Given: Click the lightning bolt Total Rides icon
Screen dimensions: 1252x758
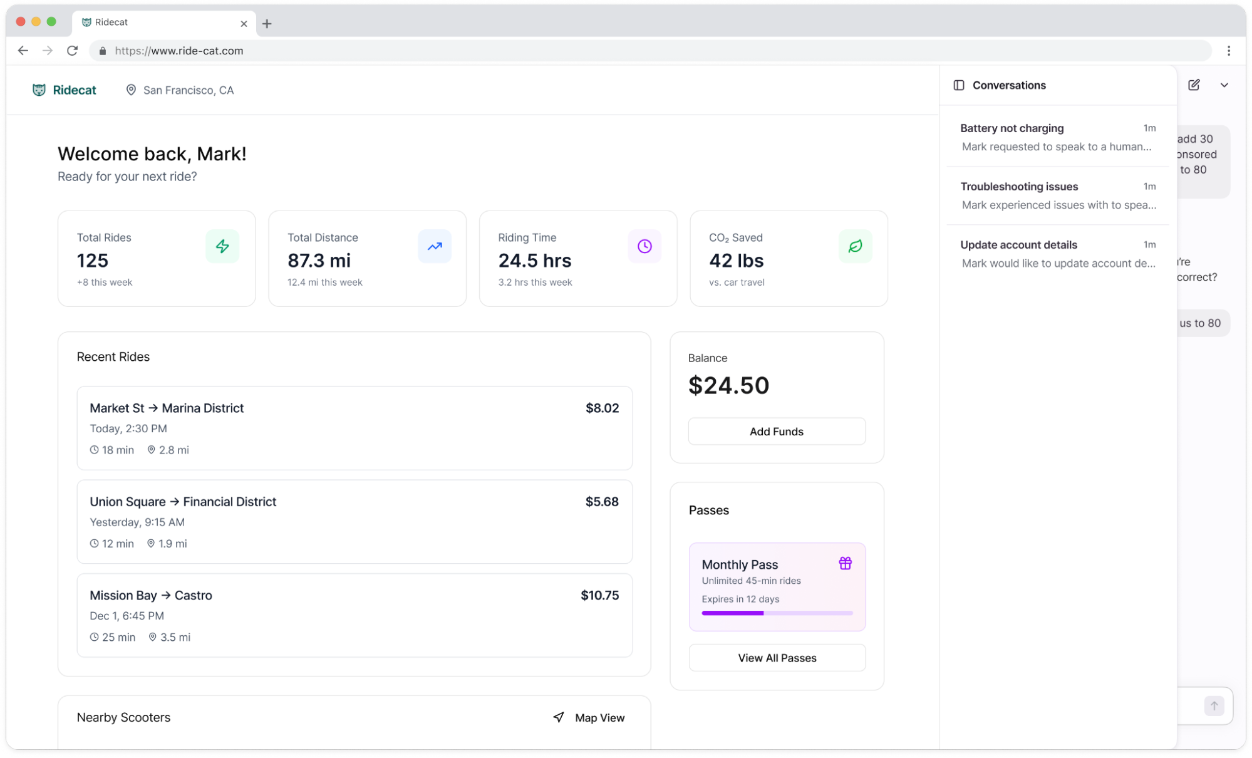Looking at the screenshot, I should click(x=222, y=246).
